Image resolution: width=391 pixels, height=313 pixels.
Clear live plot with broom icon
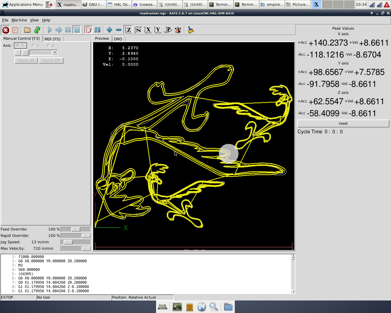[191, 30]
